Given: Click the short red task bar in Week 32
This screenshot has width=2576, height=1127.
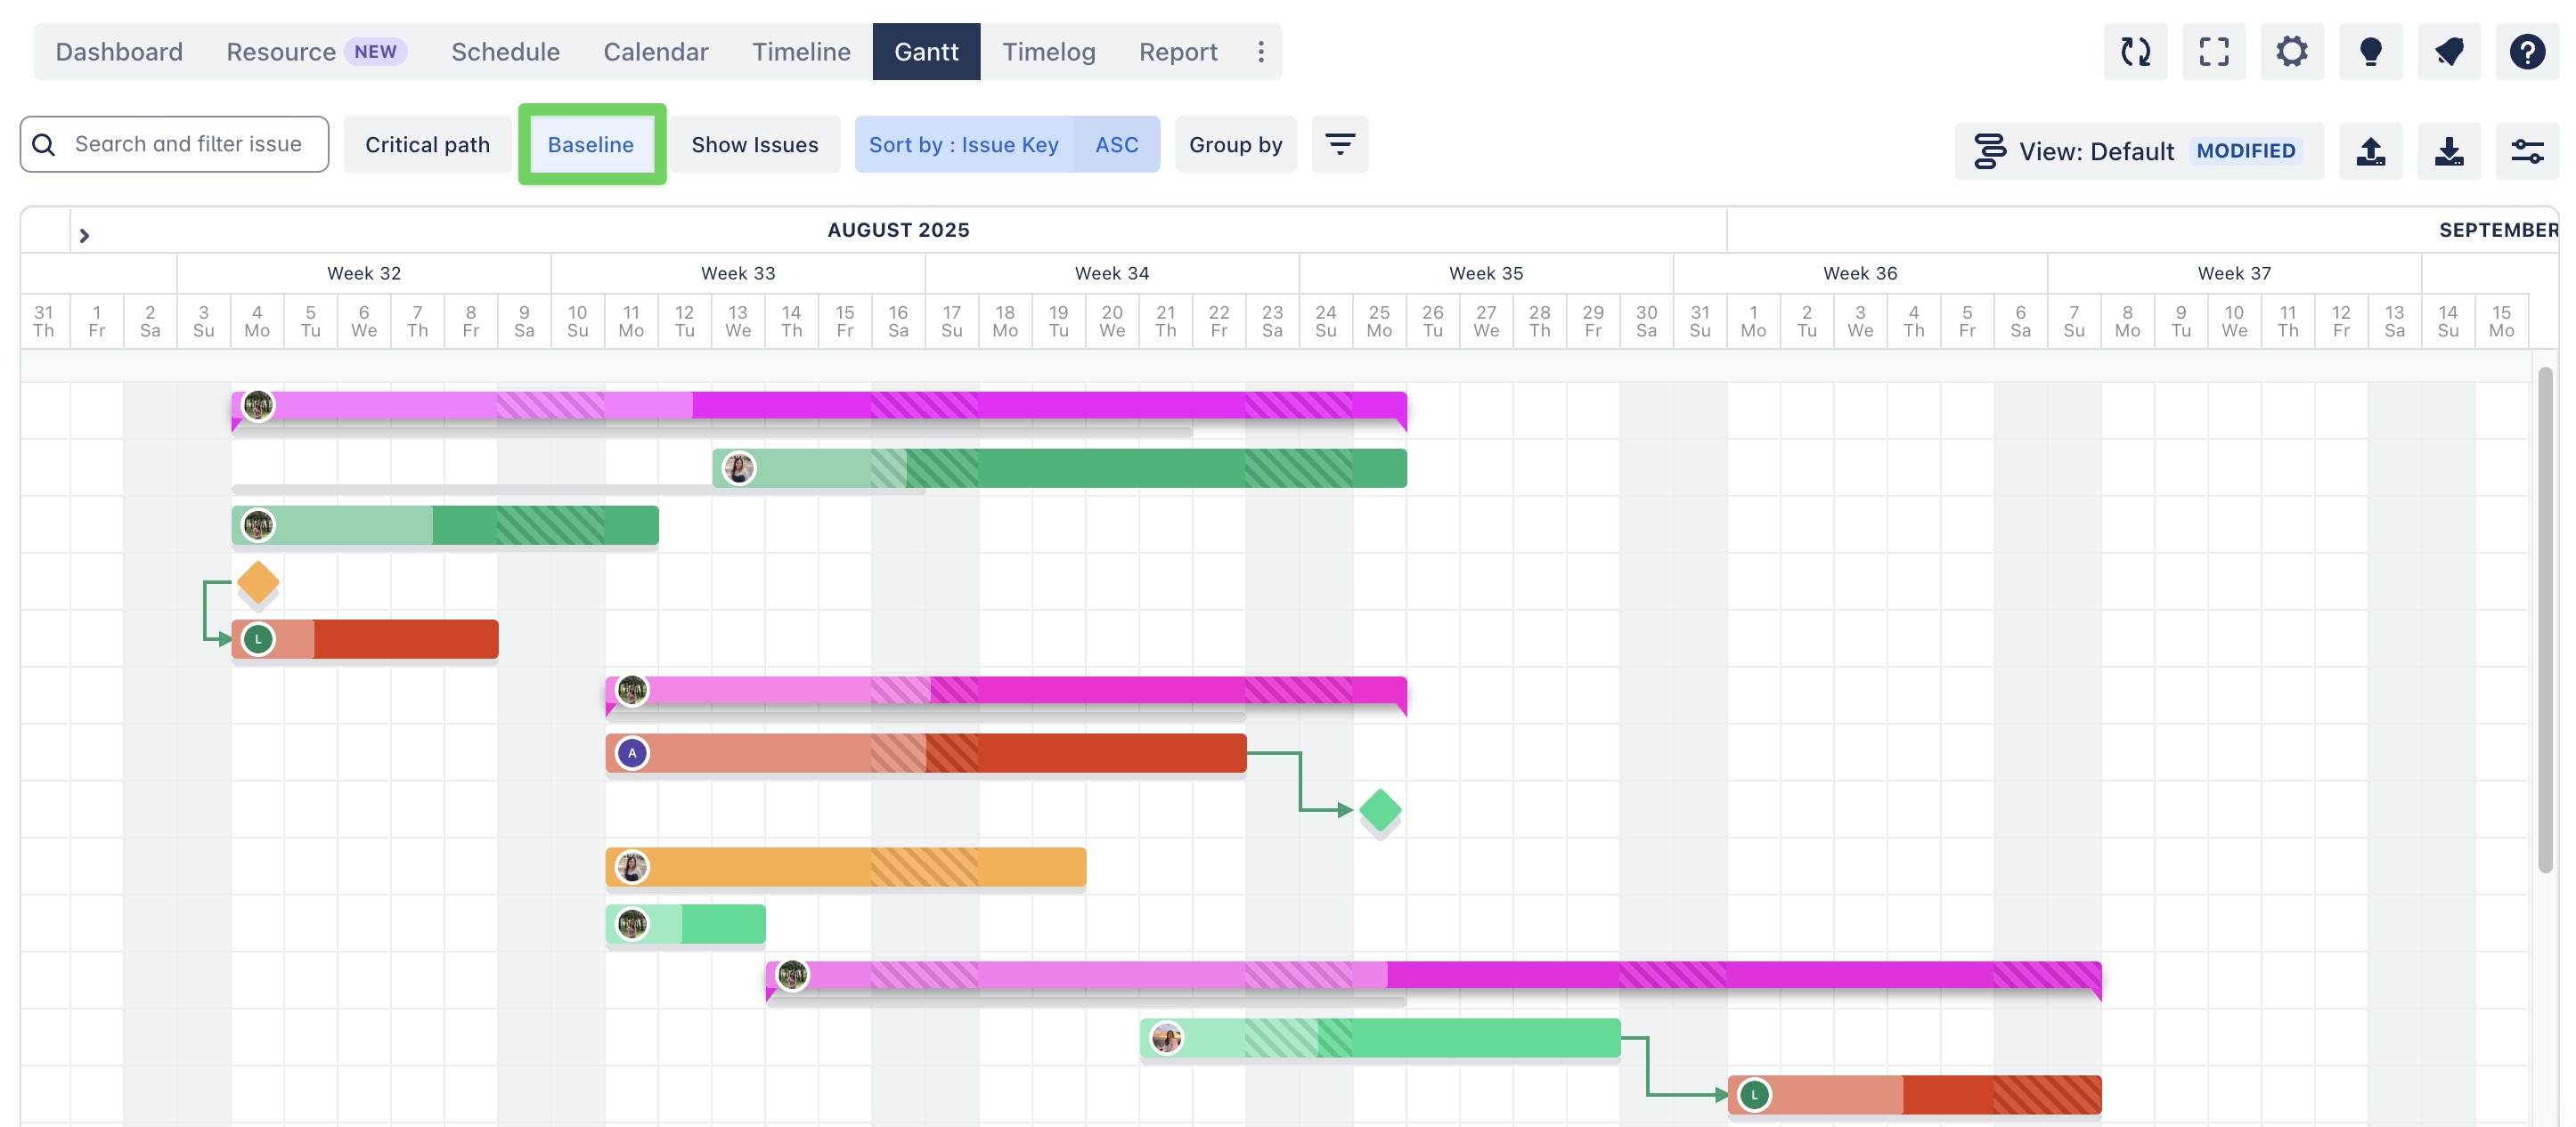Looking at the screenshot, I should (x=365, y=639).
